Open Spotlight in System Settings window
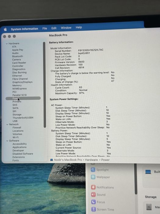 click(x=100, y=170)
